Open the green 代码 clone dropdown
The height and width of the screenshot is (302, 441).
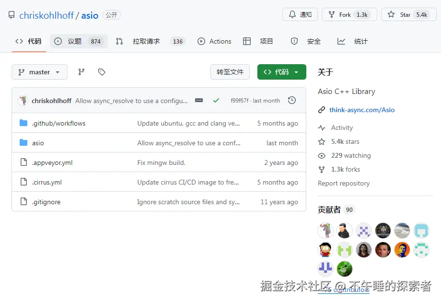pyautogui.click(x=281, y=71)
